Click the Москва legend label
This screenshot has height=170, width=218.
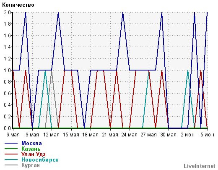coord(31,143)
